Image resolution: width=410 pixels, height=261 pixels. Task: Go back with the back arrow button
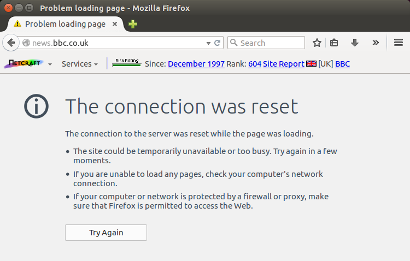pyautogui.click(x=11, y=43)
